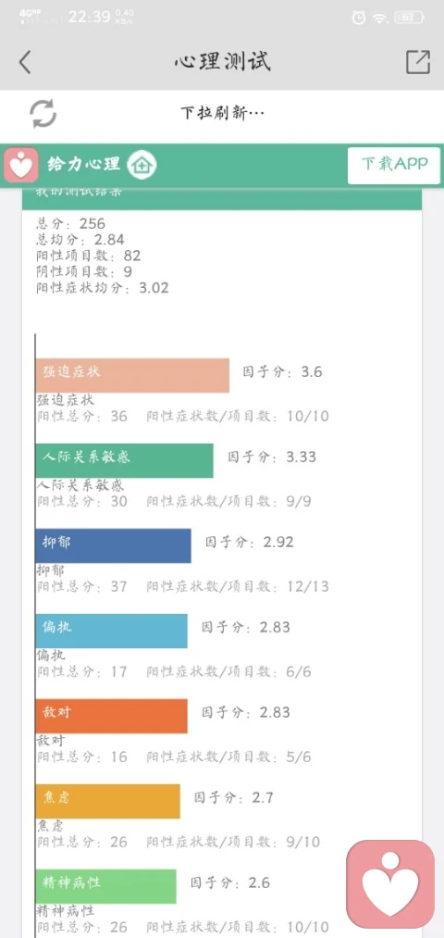Tap the pink 给力心理 heart logo
The image size is (444, 938).
click(x=21, y=165)
